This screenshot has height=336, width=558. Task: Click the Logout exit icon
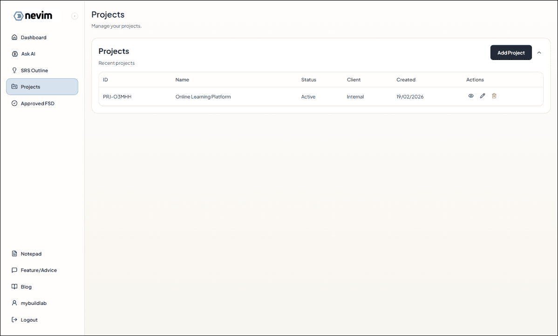pos(14,319)
